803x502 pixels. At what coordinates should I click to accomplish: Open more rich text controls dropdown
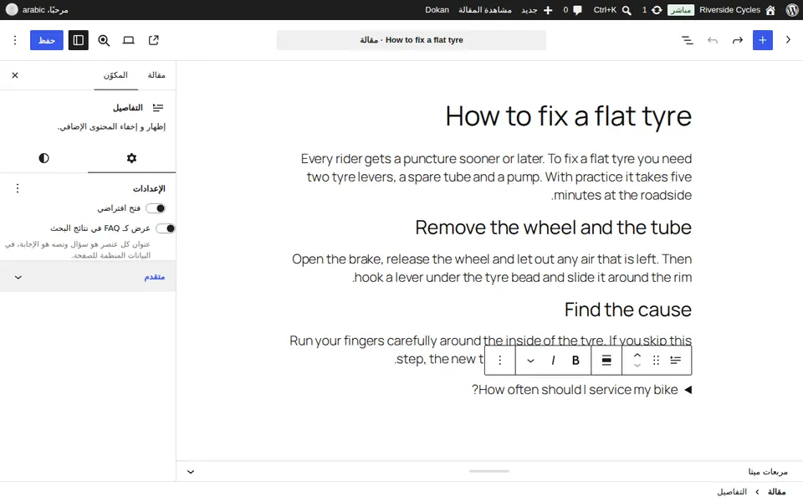pos(530,360)
